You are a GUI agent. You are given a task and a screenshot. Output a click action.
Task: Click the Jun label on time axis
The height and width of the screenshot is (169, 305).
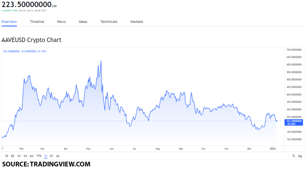112,148
